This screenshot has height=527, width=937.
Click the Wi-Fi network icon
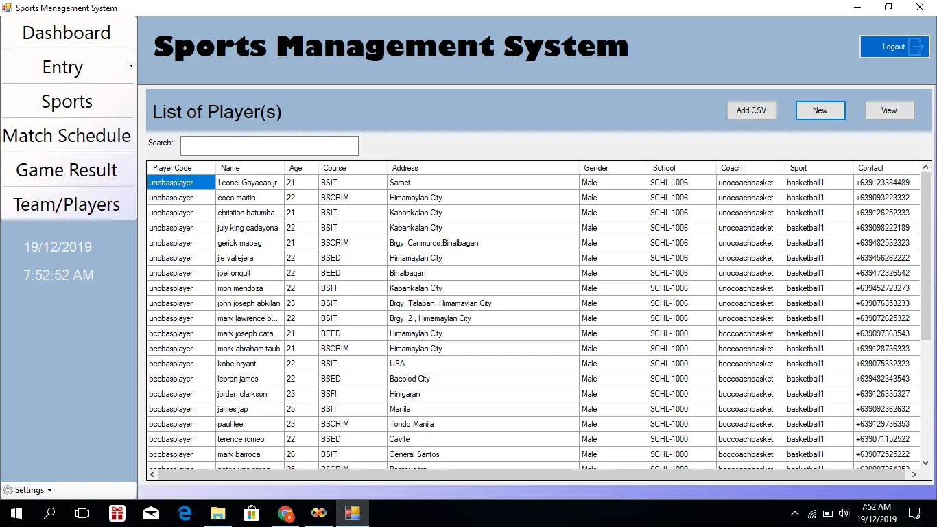[x=814, y=513]
